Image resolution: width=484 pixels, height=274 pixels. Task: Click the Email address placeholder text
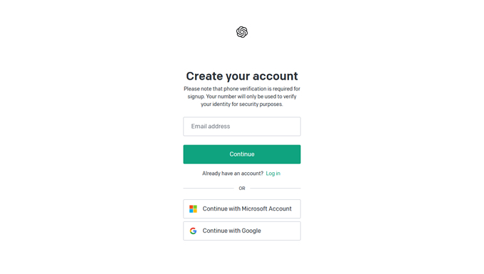click(211, 127)
